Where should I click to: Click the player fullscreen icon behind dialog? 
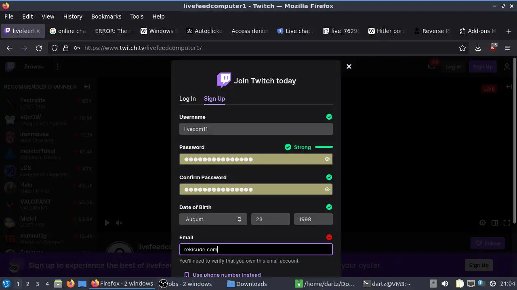coord(507,222)
